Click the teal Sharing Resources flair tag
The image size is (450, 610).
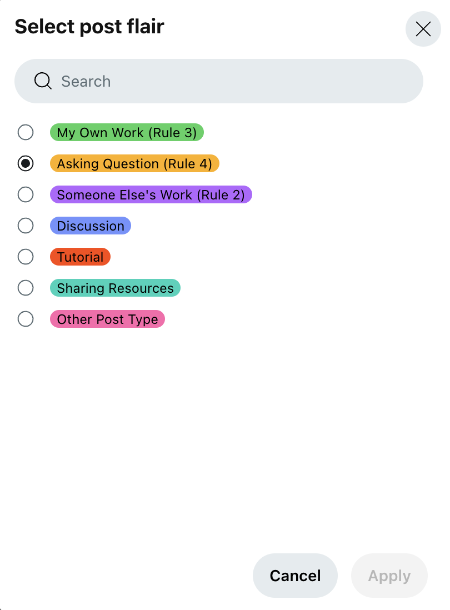pos(115,288)
